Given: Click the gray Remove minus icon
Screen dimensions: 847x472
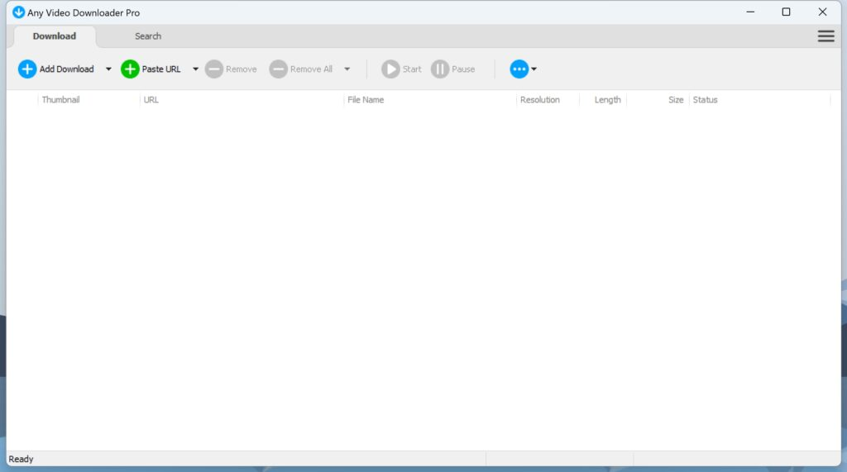Looking at the screenshot, I should coord(214,69).
